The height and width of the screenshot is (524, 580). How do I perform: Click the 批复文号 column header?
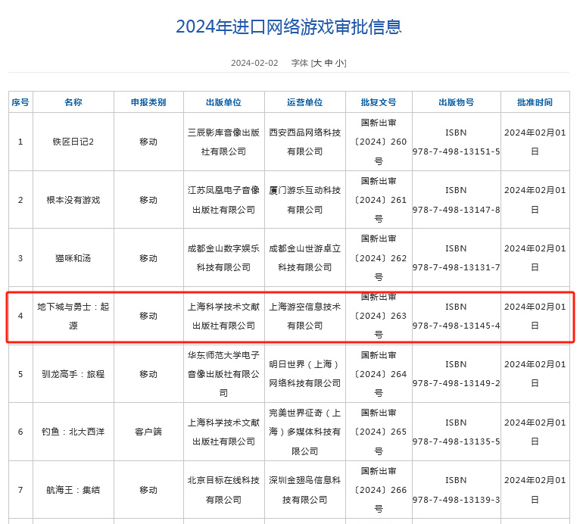coord(379,102)
